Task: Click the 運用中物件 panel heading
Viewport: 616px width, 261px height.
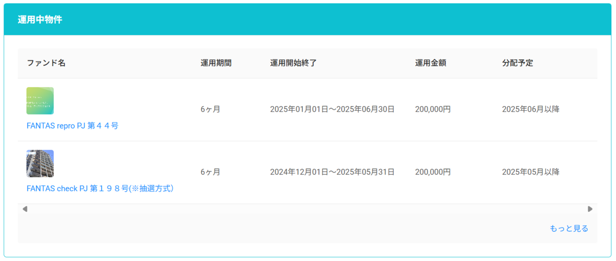Action: click(40, 19)
